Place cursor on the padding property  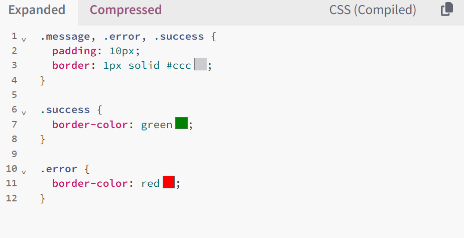[74, 51]
